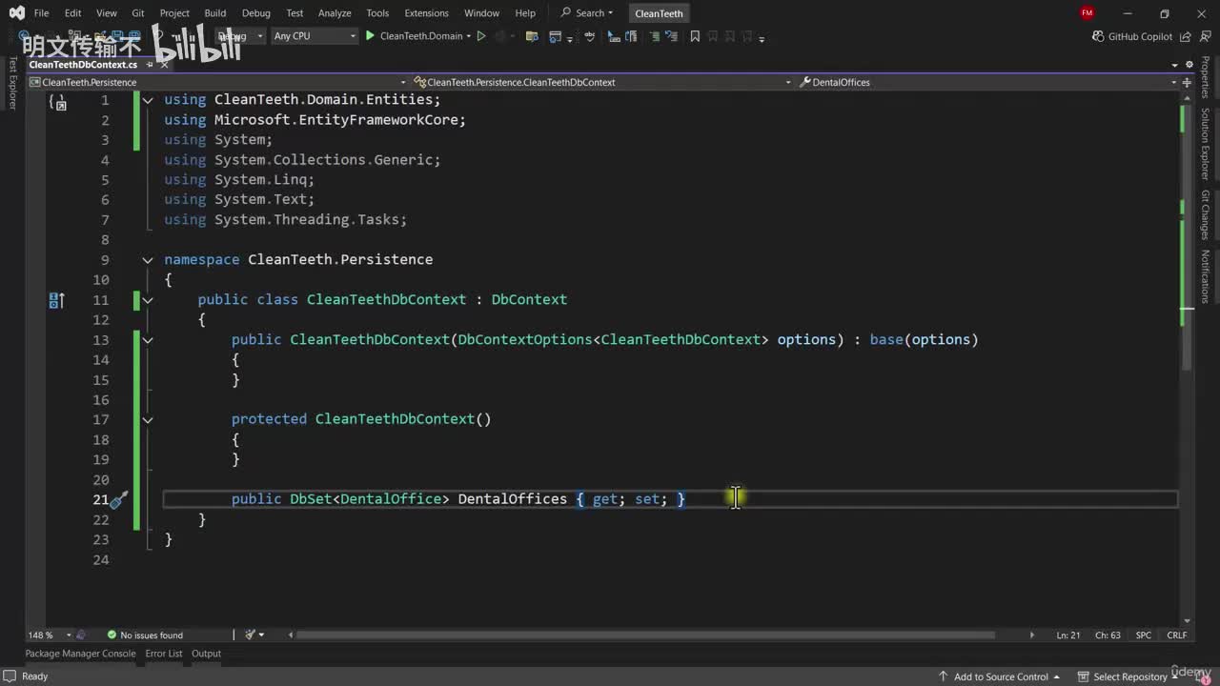Image resolution: width=1220 pixels, height=686 pixels.
Task: Click the screwdriver quick actions icon on line 21
Action: tap(118, 499)
